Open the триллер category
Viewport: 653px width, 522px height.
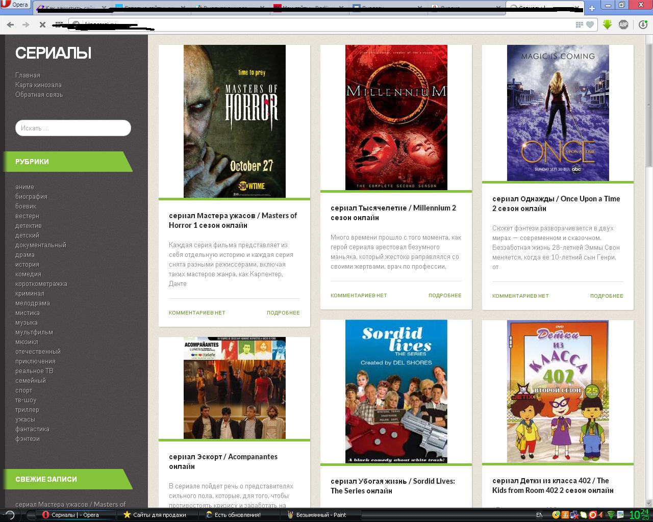[27, 410]
